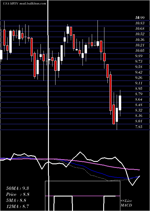Image resolution: width=150 pixels, height=211 pixels.
Task: Select the long red candle from 9.42 to 8.32
Action: pyautogui.click(x=110, y=93)
